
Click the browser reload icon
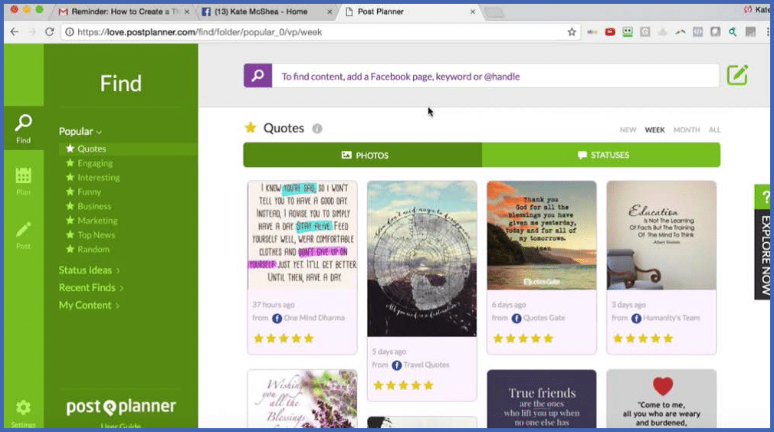point(50,32)
